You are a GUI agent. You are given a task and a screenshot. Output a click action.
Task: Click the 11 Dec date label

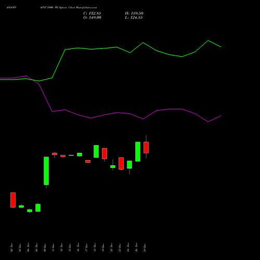tap(53, 248)
